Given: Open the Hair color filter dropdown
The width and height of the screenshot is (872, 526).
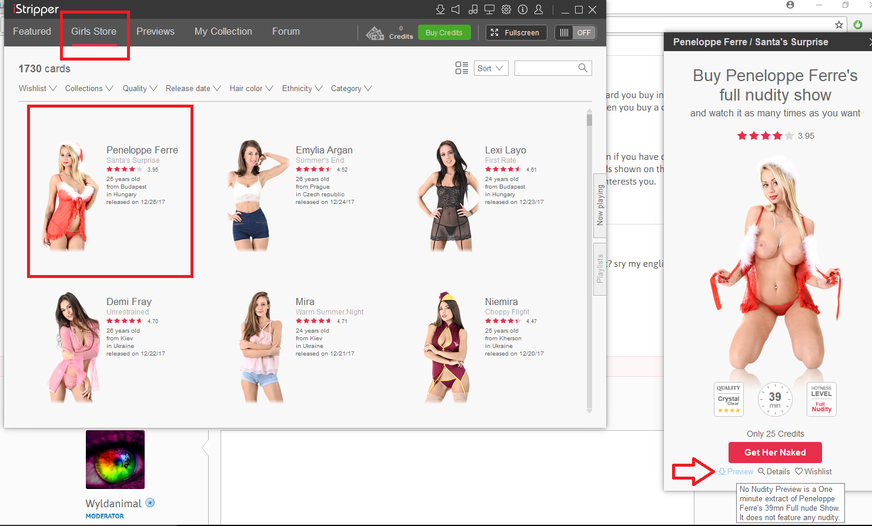Looking at the screenshot, I should (x=251, y=88).
